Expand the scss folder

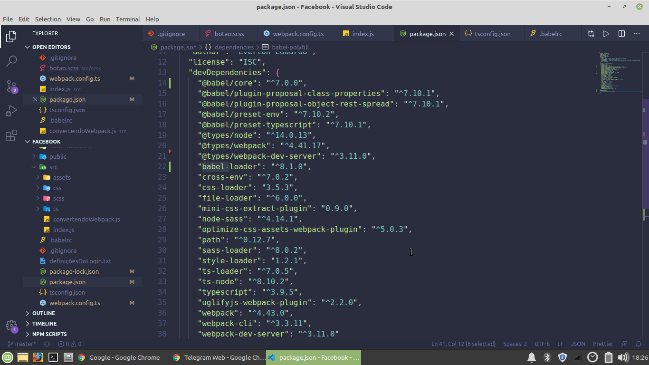(x=82, y=198)
